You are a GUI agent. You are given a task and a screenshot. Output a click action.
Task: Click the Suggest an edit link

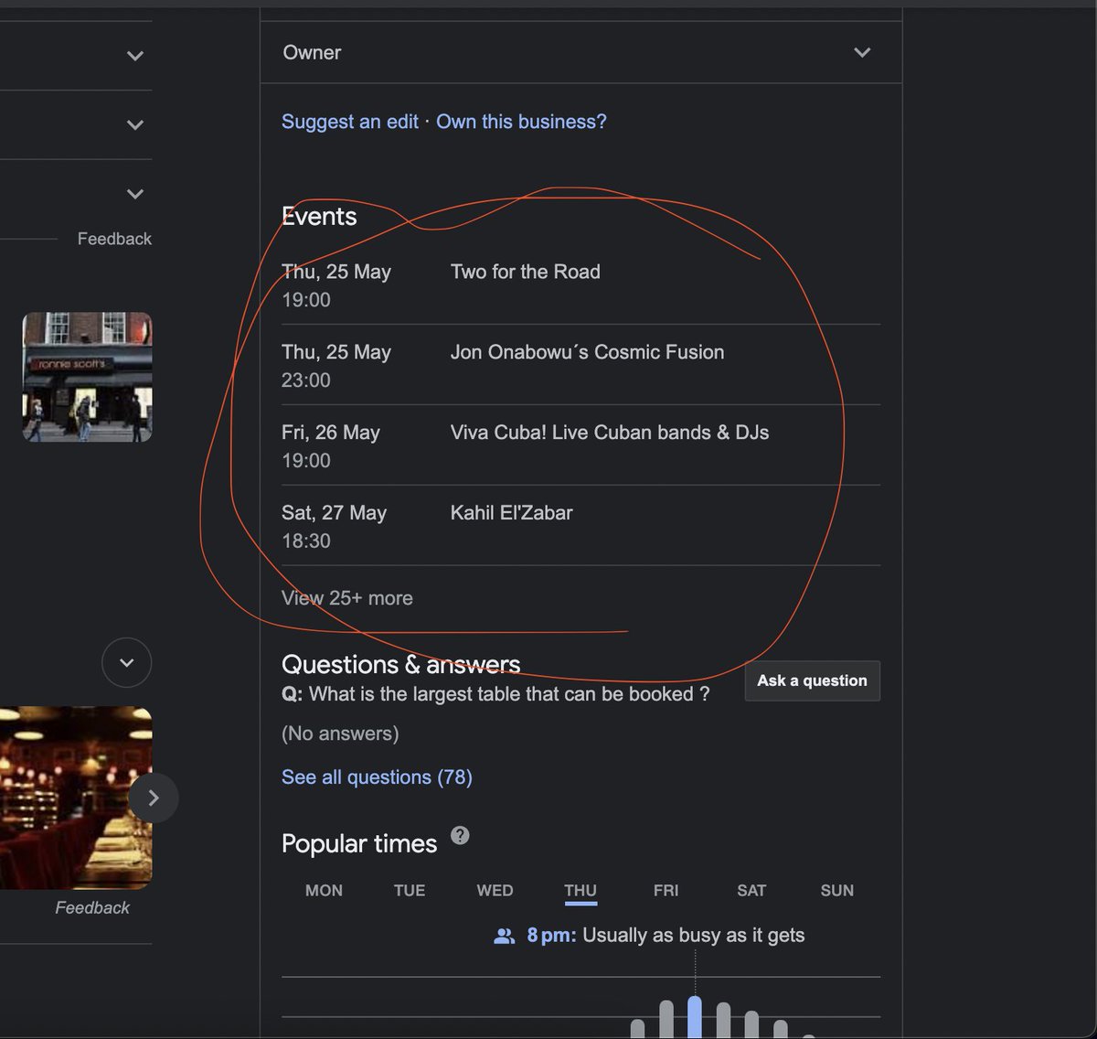click(350, 122)
